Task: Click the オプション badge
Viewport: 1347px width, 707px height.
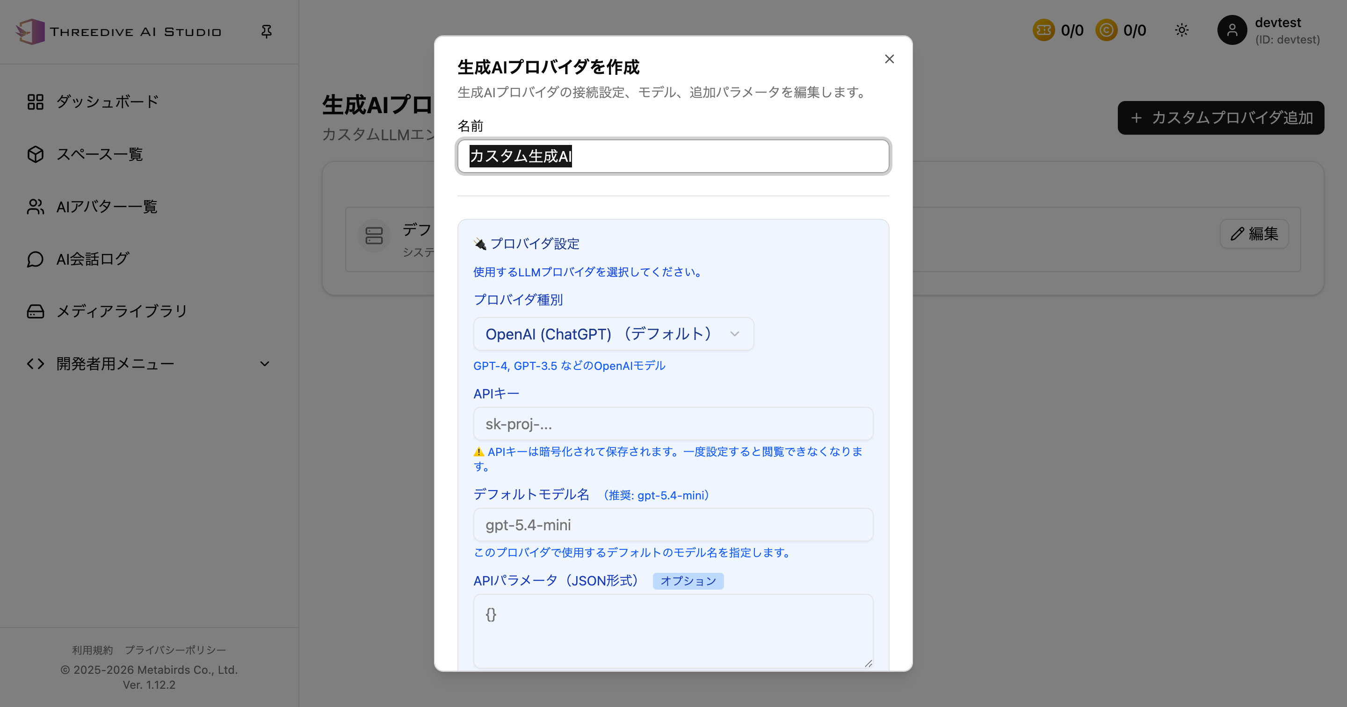Action: (x=688, y=581)
